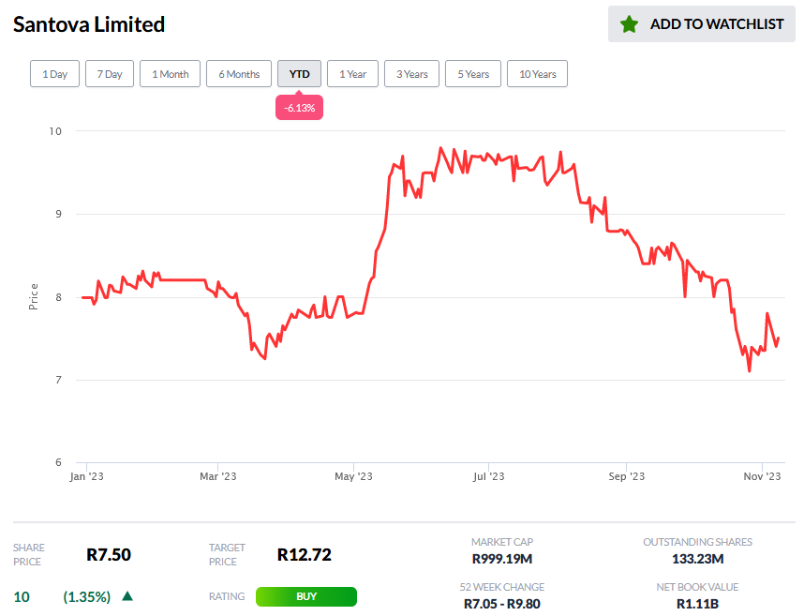Viewport: 804px width, 616px height.
Task: Click the May '23 axis label
Action: tap(353, 476)
